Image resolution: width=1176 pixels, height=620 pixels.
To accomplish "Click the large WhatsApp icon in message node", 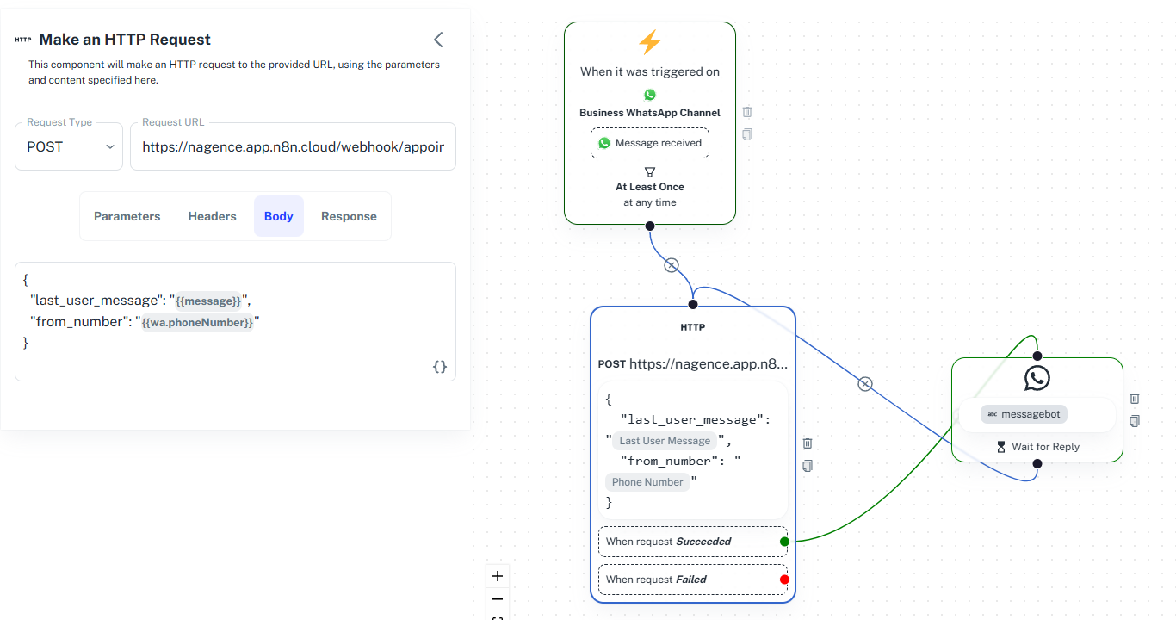I will 1037,377.
